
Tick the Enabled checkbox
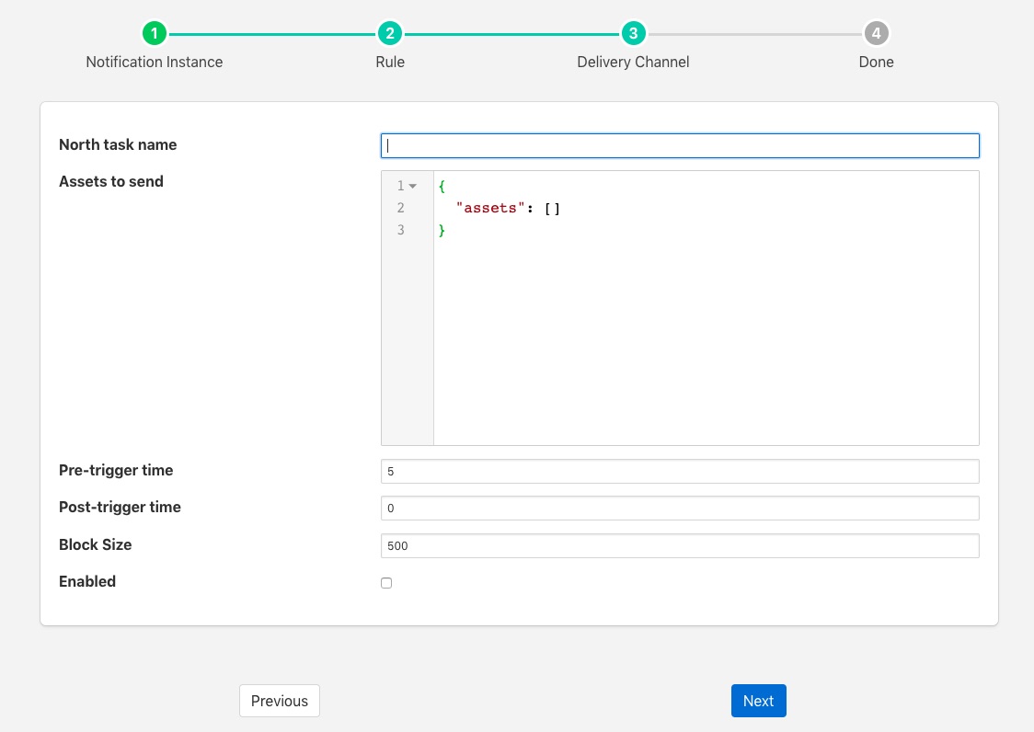pos(386,583)
